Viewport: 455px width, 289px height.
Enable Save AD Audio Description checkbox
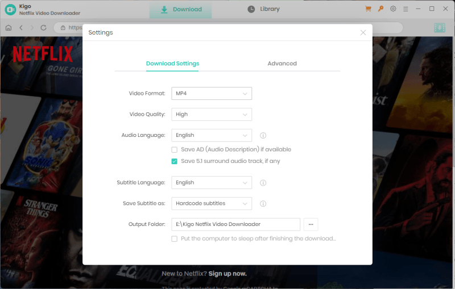tap(174, 150)
